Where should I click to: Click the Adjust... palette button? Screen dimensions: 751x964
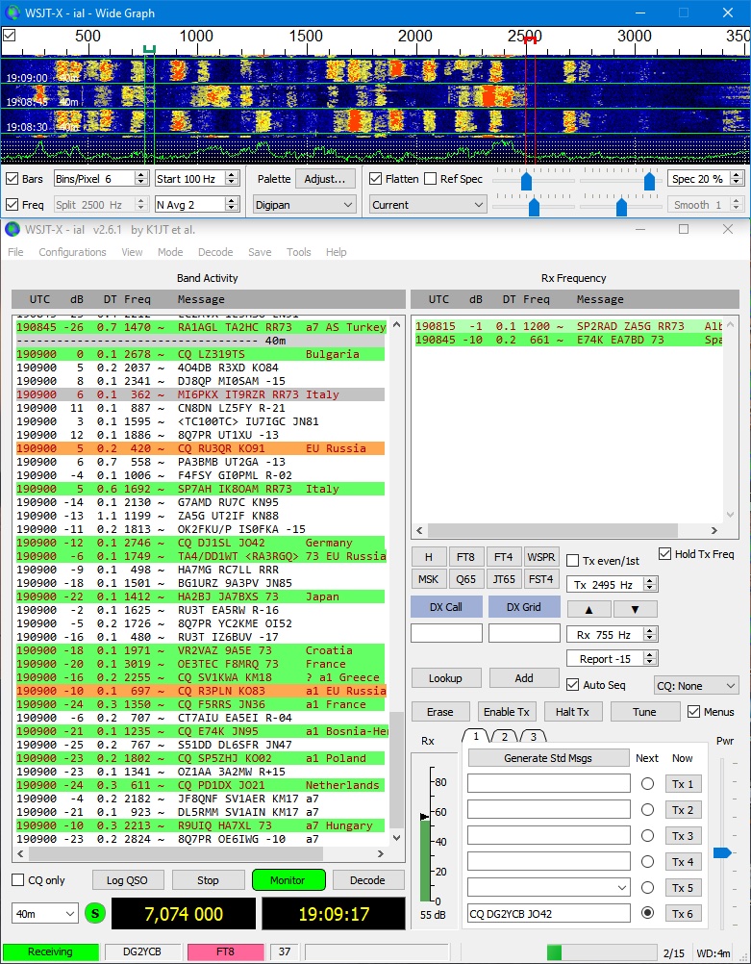click(325, 179)
